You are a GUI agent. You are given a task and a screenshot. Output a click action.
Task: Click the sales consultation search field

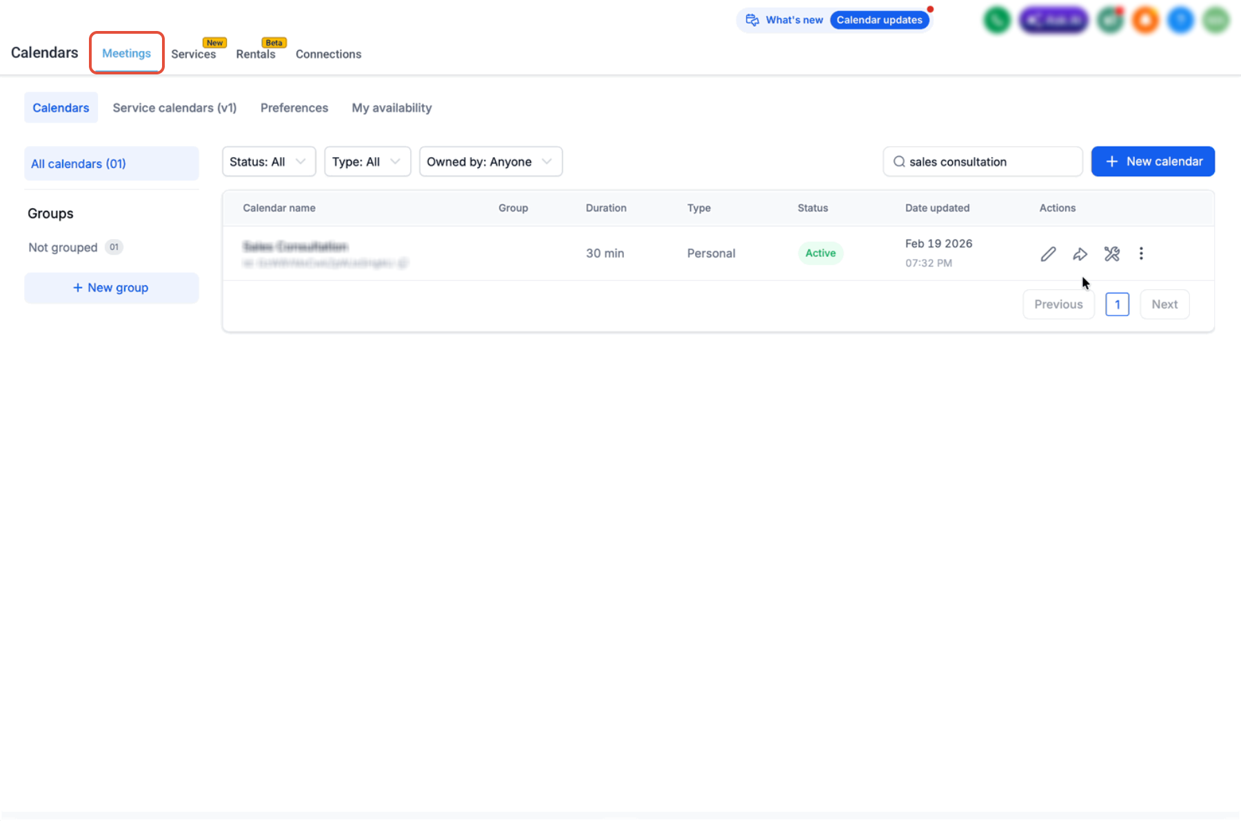pos(982,162)
